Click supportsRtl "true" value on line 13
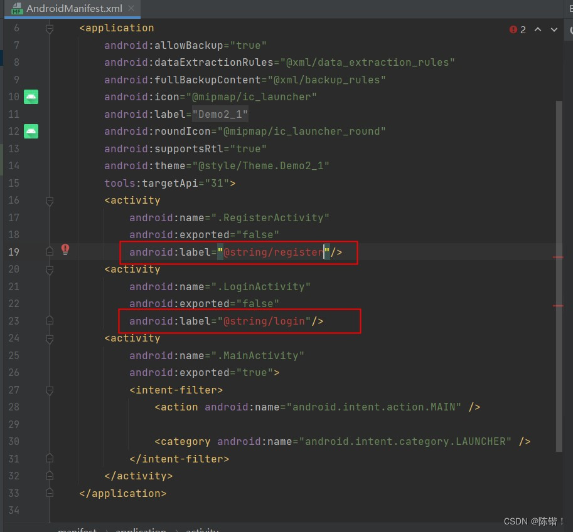573x532 pixels. coord(248,149)
